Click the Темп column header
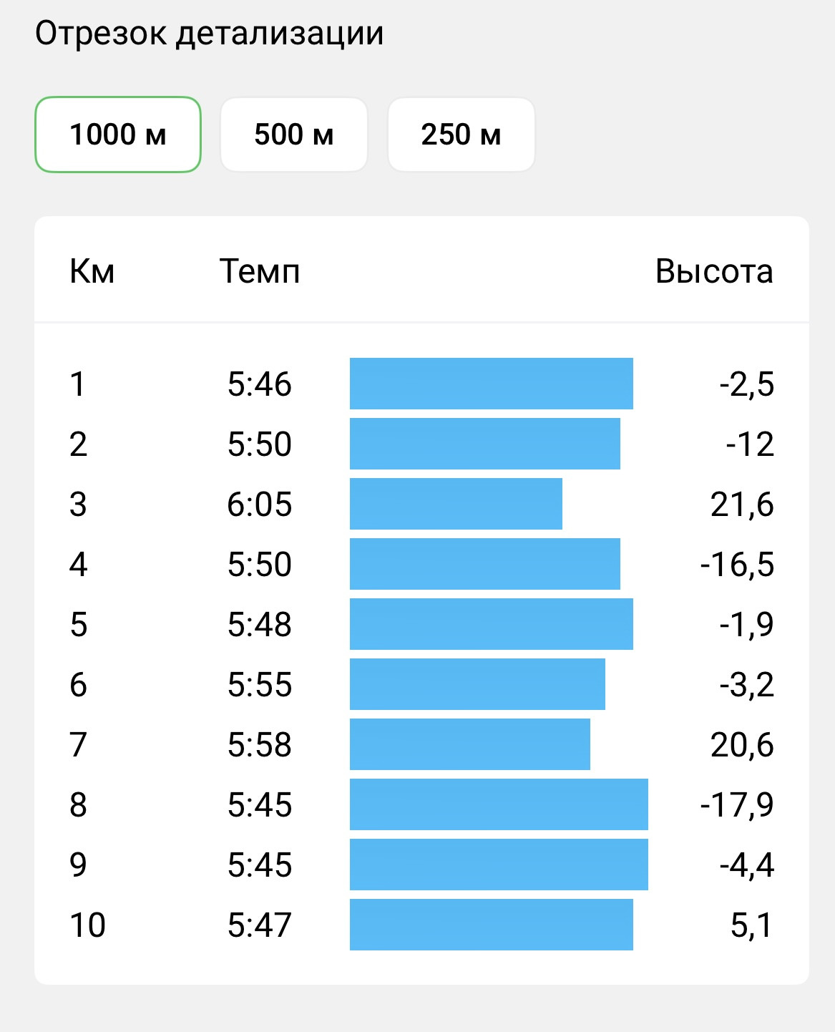This screenshot has width=835, height=1032. [260, 271]
